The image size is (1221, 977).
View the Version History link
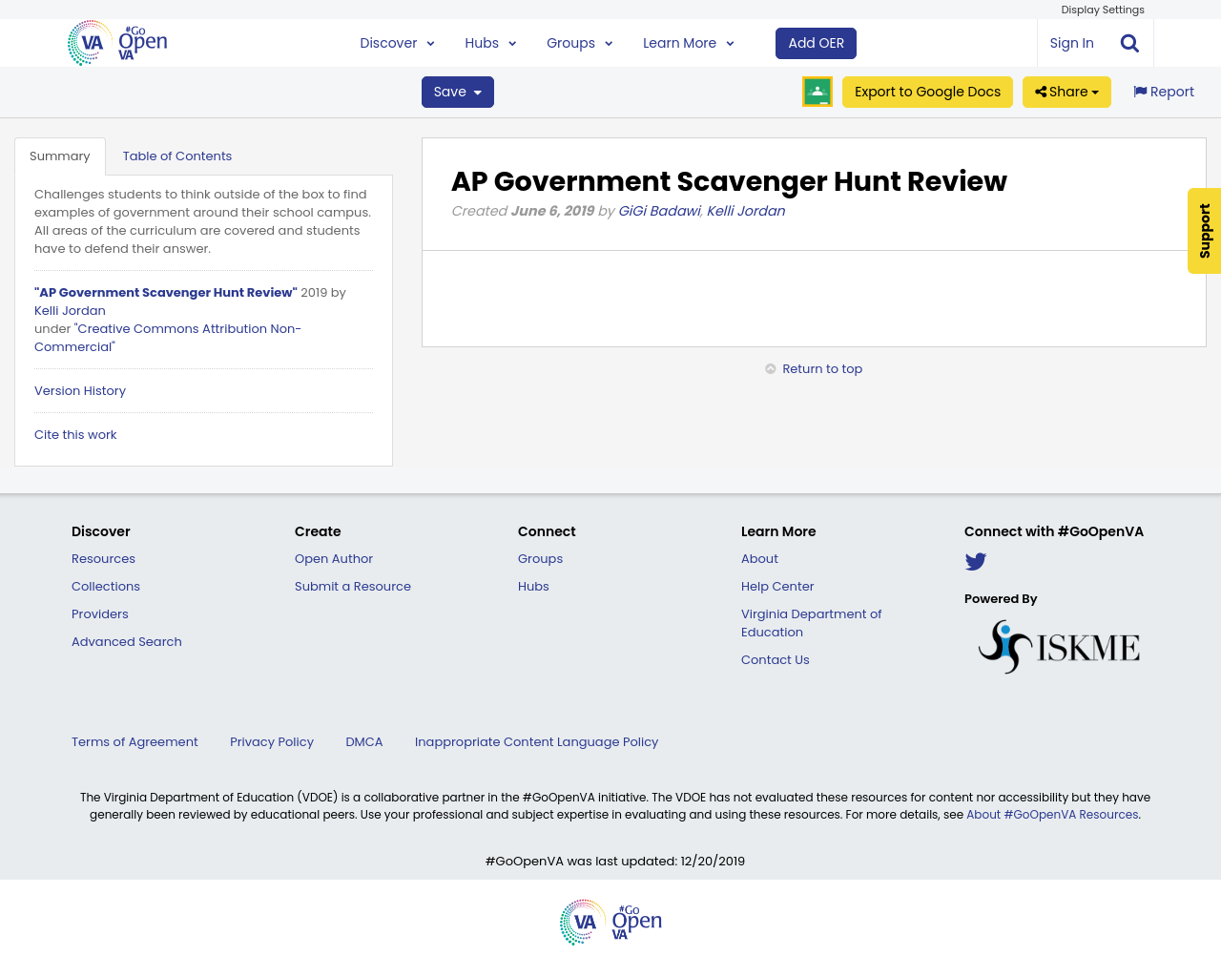(x=79, y=389)
